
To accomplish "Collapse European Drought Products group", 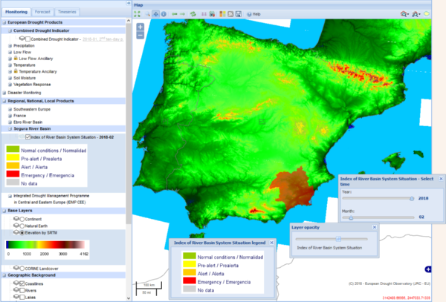I will point(4,22).
